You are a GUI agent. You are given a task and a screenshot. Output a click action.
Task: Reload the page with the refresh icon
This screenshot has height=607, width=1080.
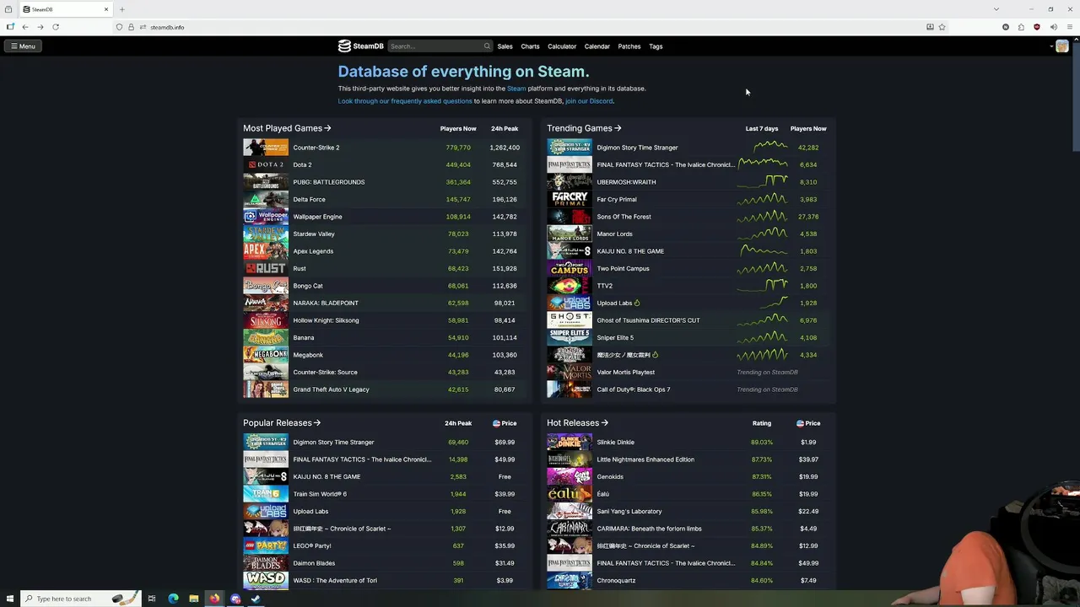pos(56,27)
